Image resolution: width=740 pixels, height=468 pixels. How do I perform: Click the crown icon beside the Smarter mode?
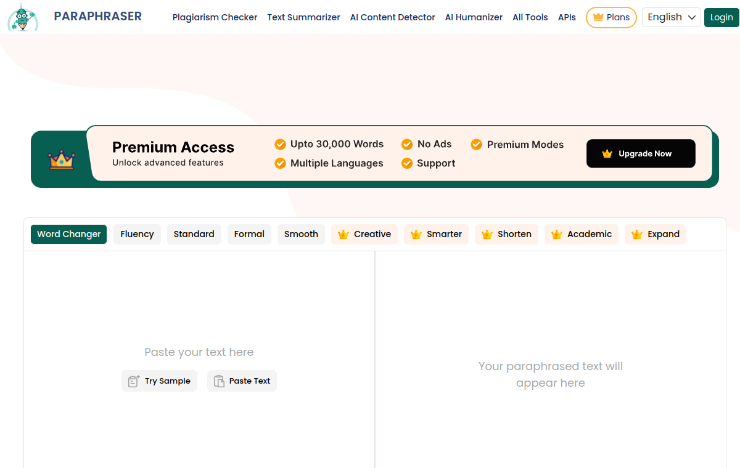[x=416, y=234]
